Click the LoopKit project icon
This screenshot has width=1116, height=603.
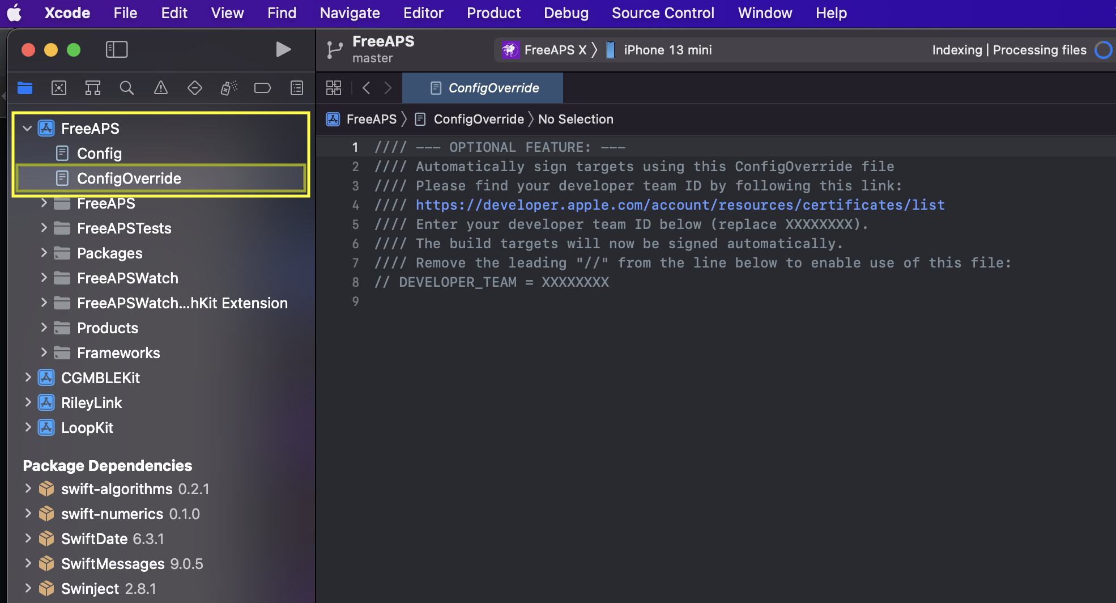point(46,427)
